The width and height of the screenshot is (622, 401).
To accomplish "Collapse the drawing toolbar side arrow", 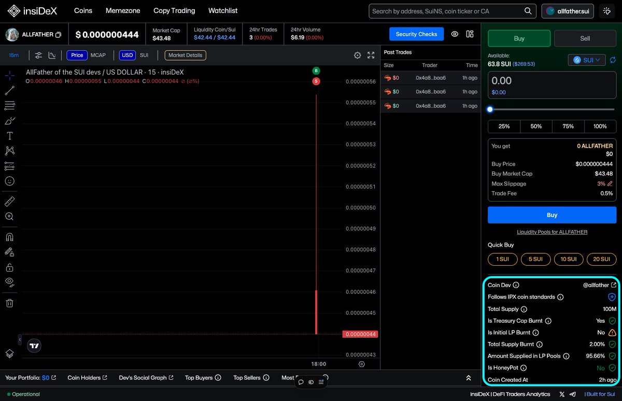I will [x=20, y=340].
